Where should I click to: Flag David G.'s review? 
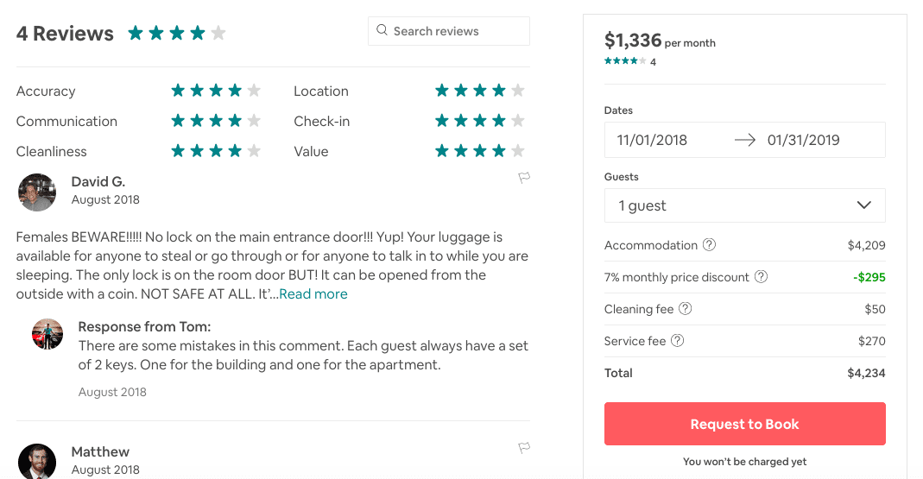(x=524, y=178)
